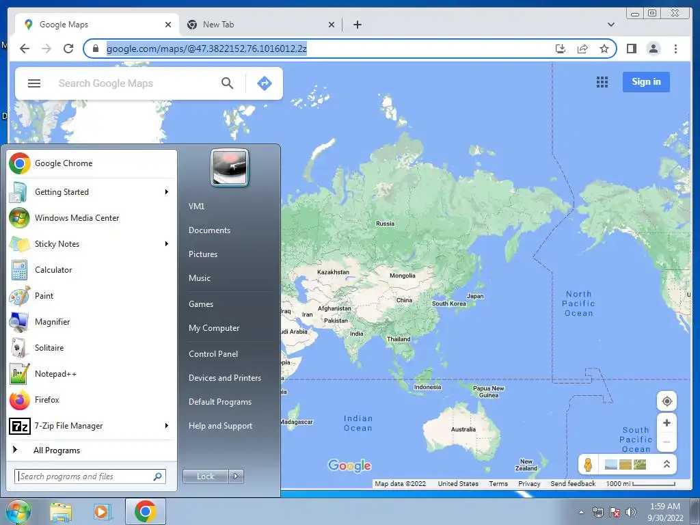The width and height of the screenshot is (700, 525).
Task: Click the user account picture
Action: pos(230,167)
